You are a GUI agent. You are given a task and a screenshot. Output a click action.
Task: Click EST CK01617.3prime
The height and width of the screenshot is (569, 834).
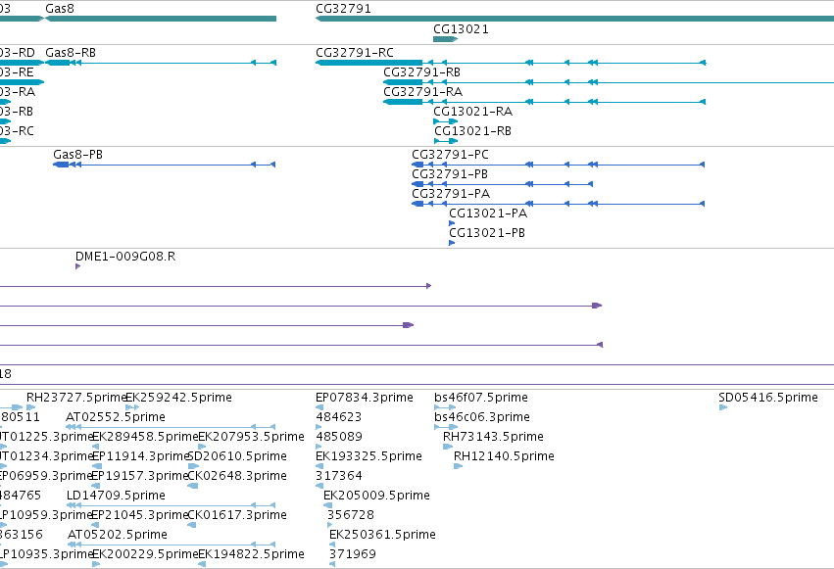[192, 525]
